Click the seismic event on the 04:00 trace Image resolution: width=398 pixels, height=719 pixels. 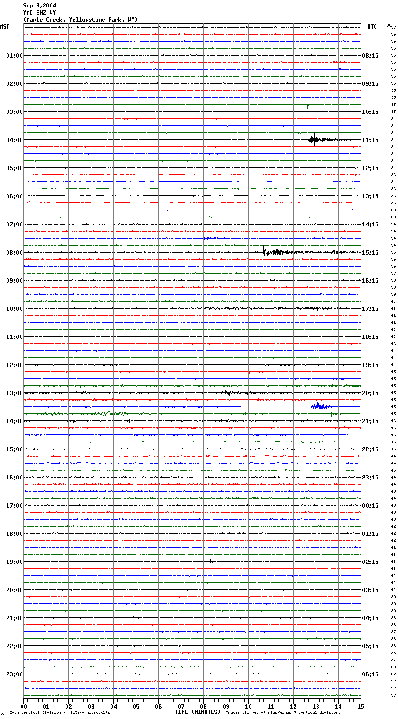(x=323, y=139)
